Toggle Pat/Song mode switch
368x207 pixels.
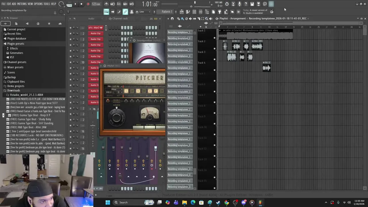coord(69,4)
